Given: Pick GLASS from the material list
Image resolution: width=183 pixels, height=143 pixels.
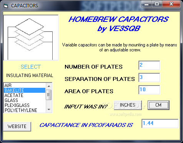Looking at the screenshot, I should tap(25, 100).
